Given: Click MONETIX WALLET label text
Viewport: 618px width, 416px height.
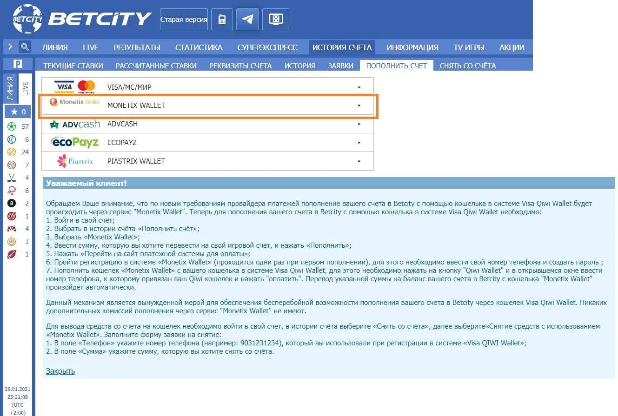Looking at the screenshot, I should [x=136, y=106].
